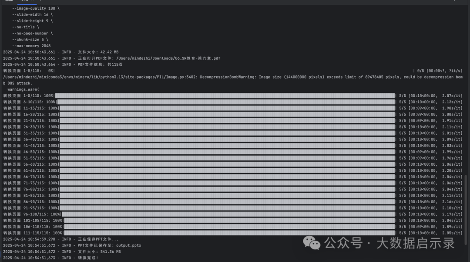Select the 'PDF文件信息: 共115页' log line
The image size is (470, 262).
click(x=63, y=65)
